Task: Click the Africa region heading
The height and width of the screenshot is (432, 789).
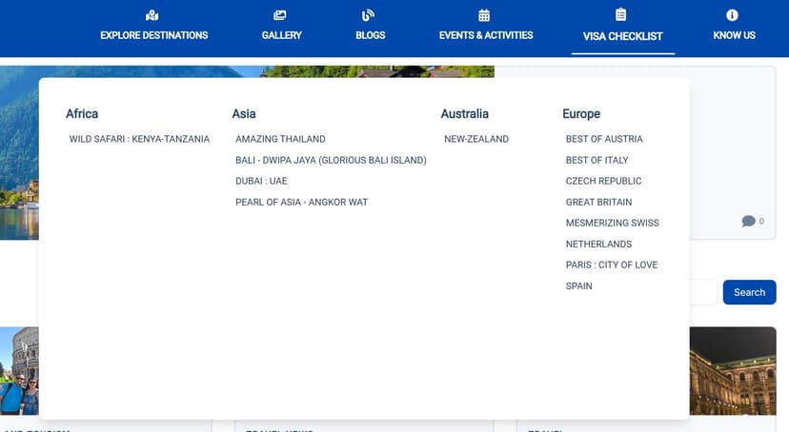Action: [82, 114]
